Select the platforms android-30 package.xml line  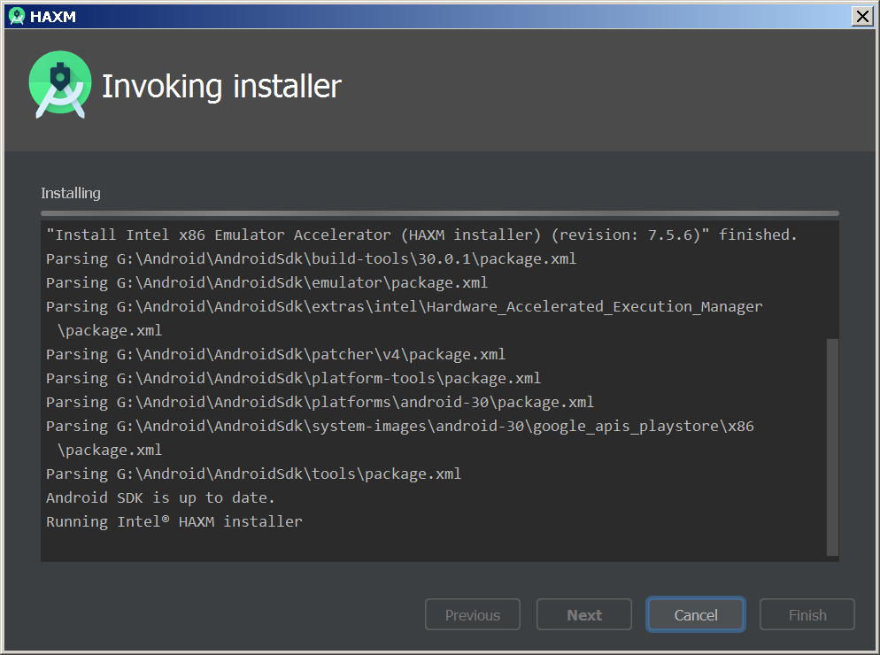(x=320, y=402)
